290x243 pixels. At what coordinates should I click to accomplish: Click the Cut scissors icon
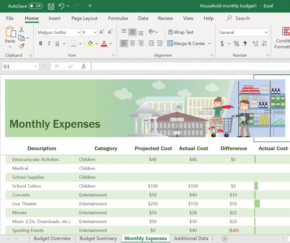tap(21, 30)
